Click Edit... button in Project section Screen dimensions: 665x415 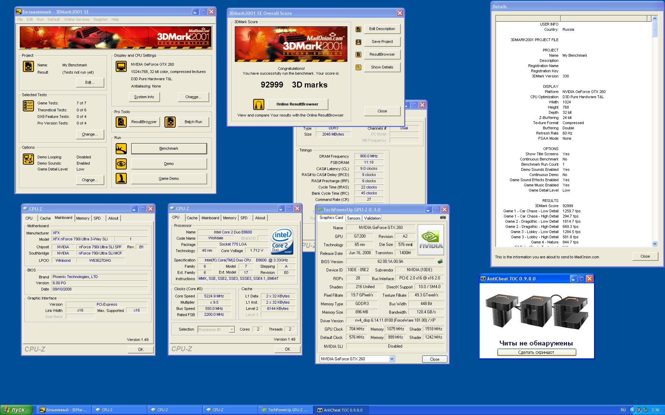[x=90, y=83]
